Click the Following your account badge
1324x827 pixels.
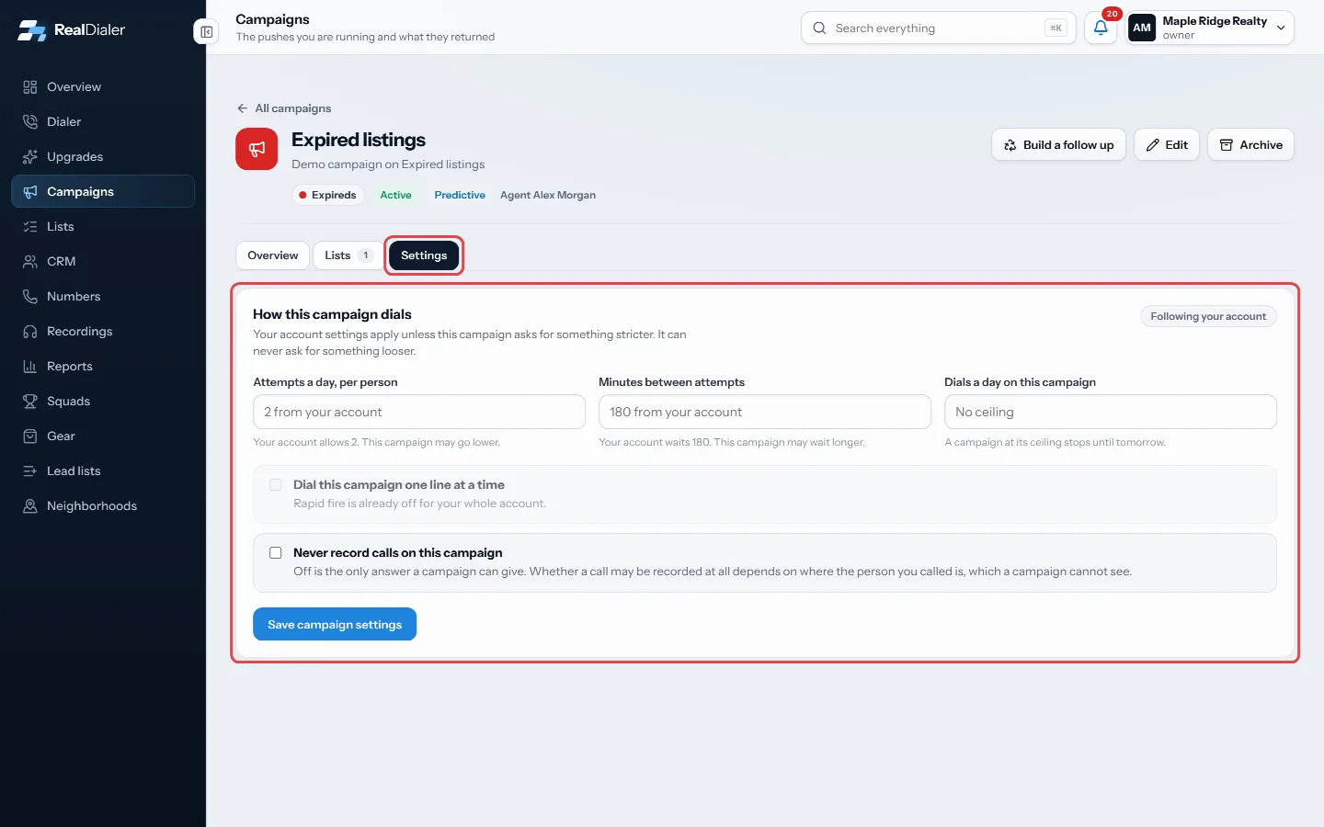pyautogui.click(x=1208, y=316)
